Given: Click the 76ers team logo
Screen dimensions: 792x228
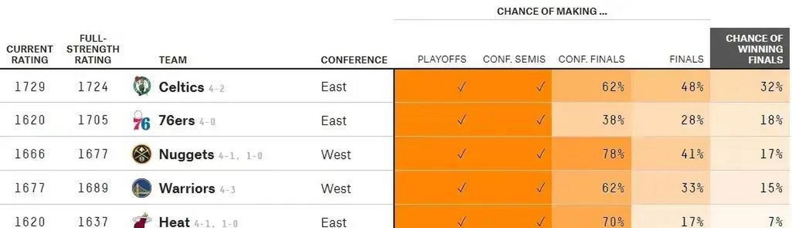Looking at the screenshot, I should (x=141, y=120).
